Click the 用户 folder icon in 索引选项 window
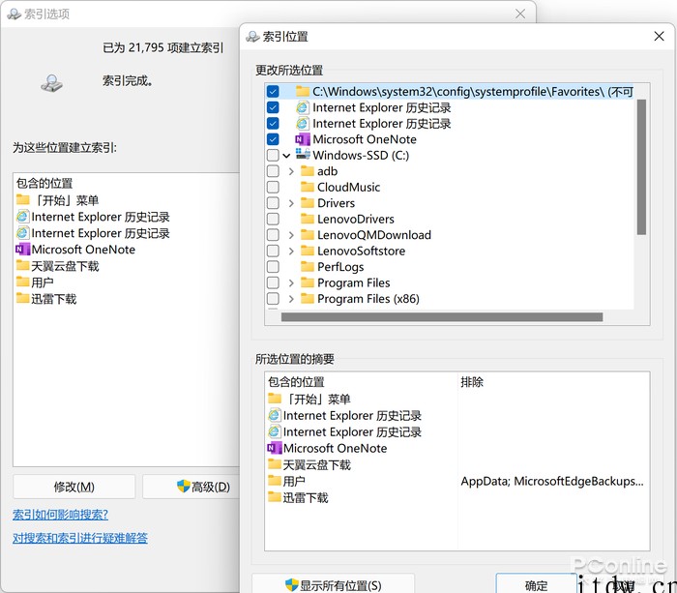 pyautogui.click(x=23, y=282)
